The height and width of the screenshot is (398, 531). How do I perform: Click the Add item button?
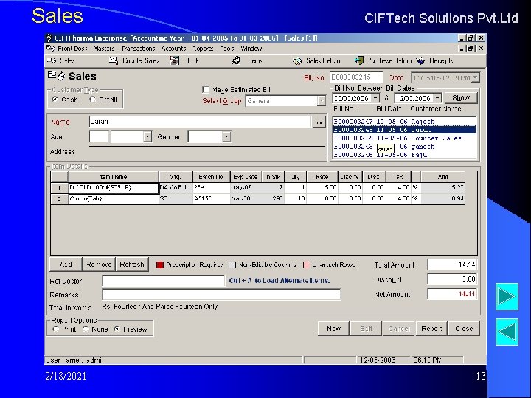point(66,265)
